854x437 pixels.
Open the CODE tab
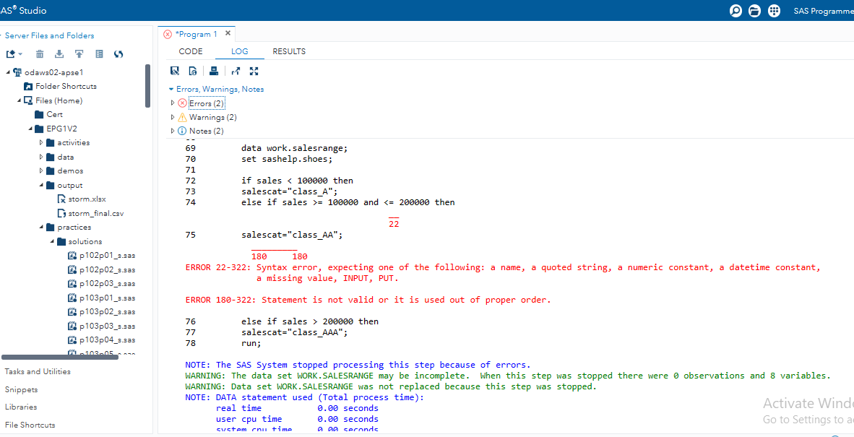point(190,51)
